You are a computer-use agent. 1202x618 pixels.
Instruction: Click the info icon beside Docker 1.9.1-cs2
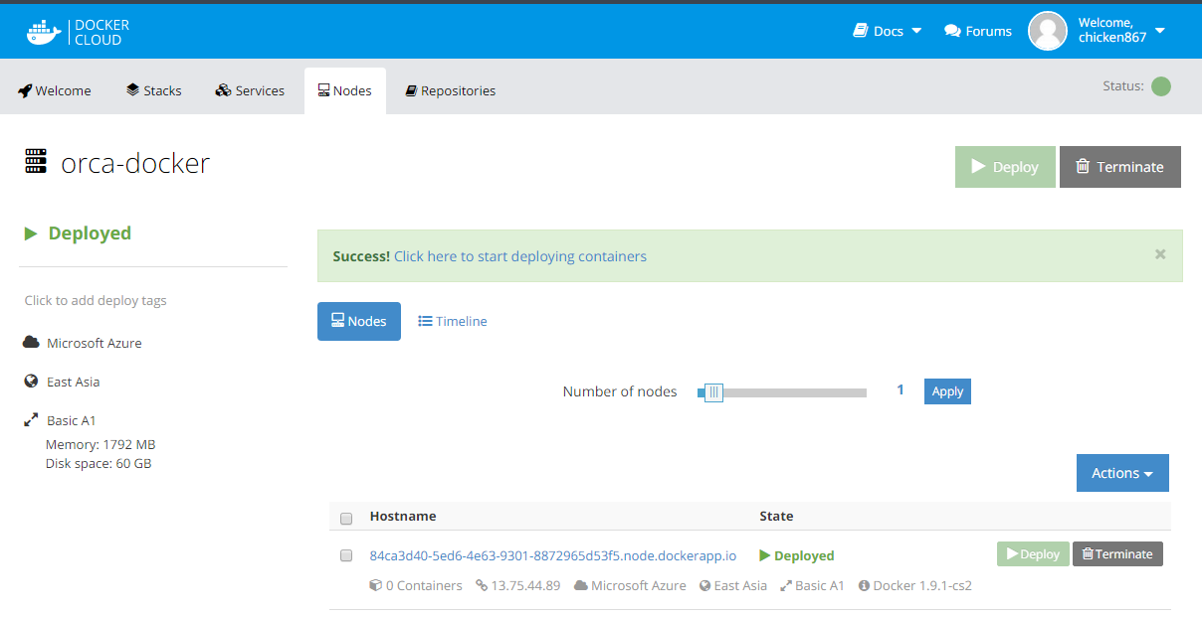click(864, 585)
